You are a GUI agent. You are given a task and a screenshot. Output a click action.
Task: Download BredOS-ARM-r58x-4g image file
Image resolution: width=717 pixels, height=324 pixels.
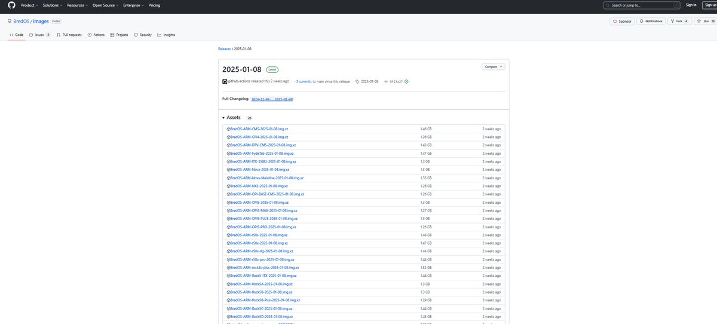pyautogui.click(x=262, y=252)
